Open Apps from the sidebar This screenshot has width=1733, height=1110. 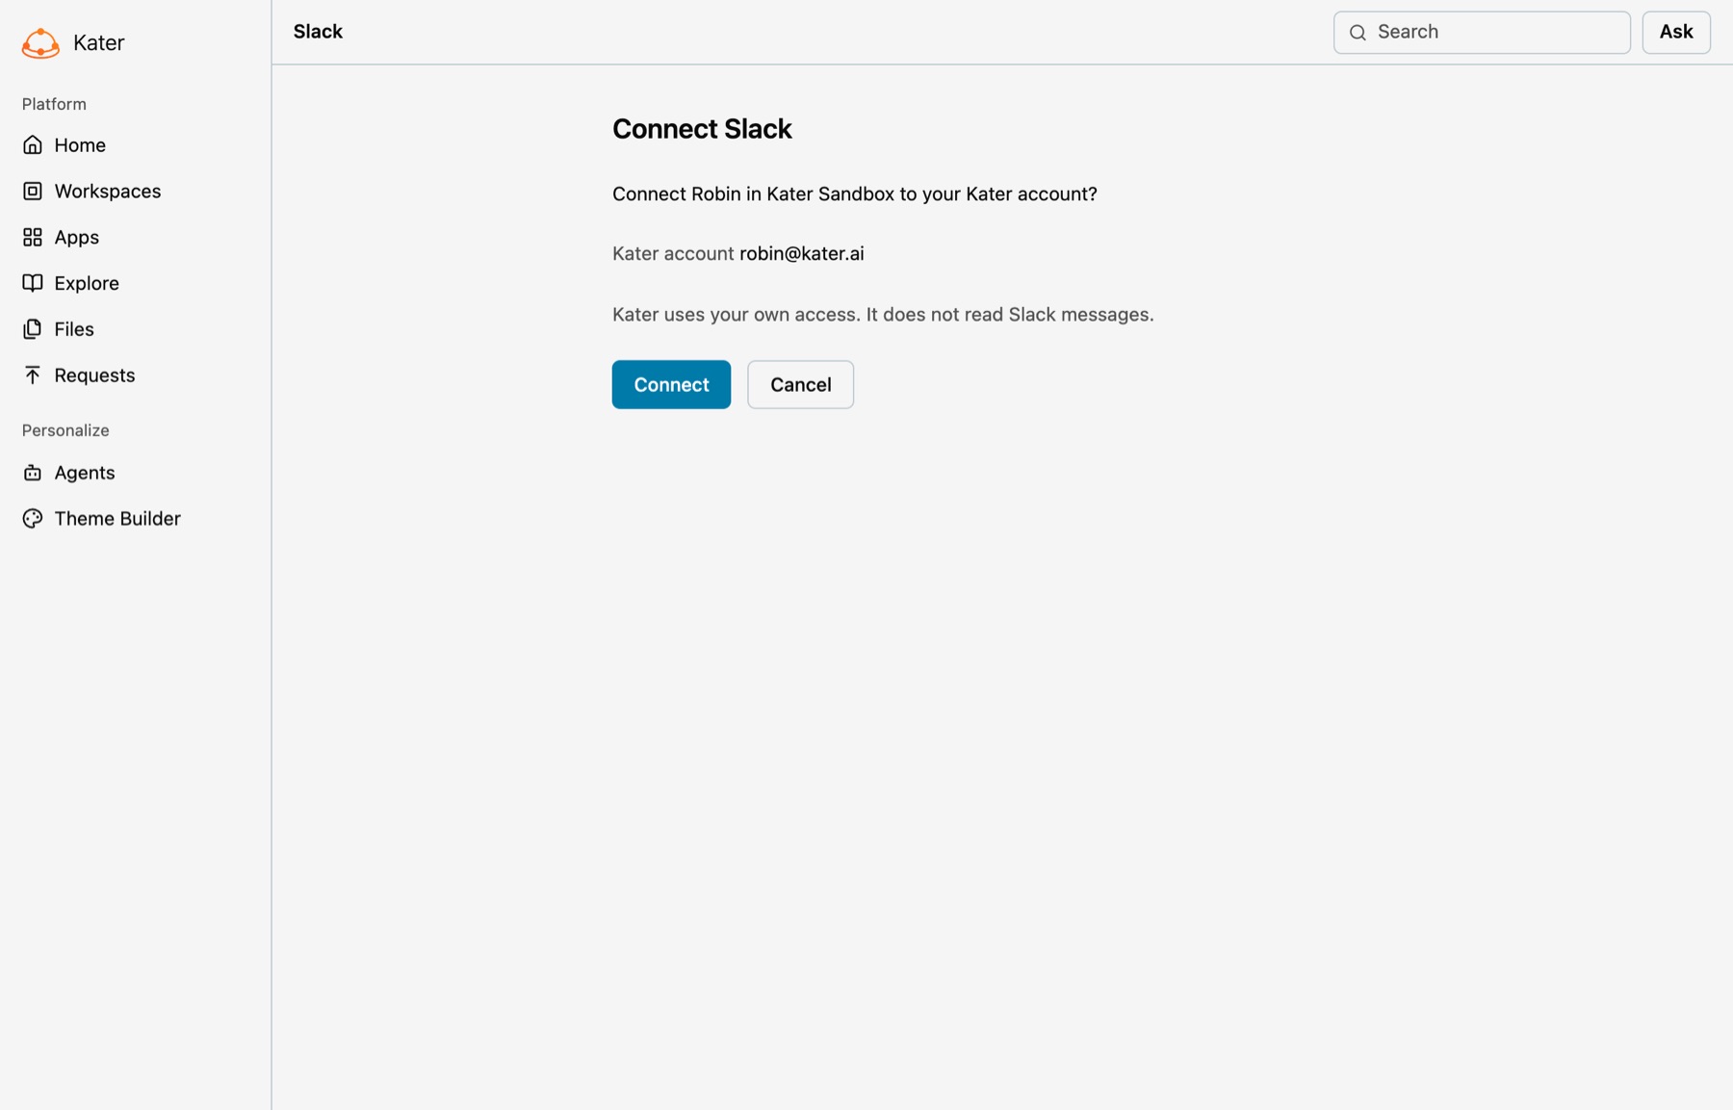coord(77,237)
